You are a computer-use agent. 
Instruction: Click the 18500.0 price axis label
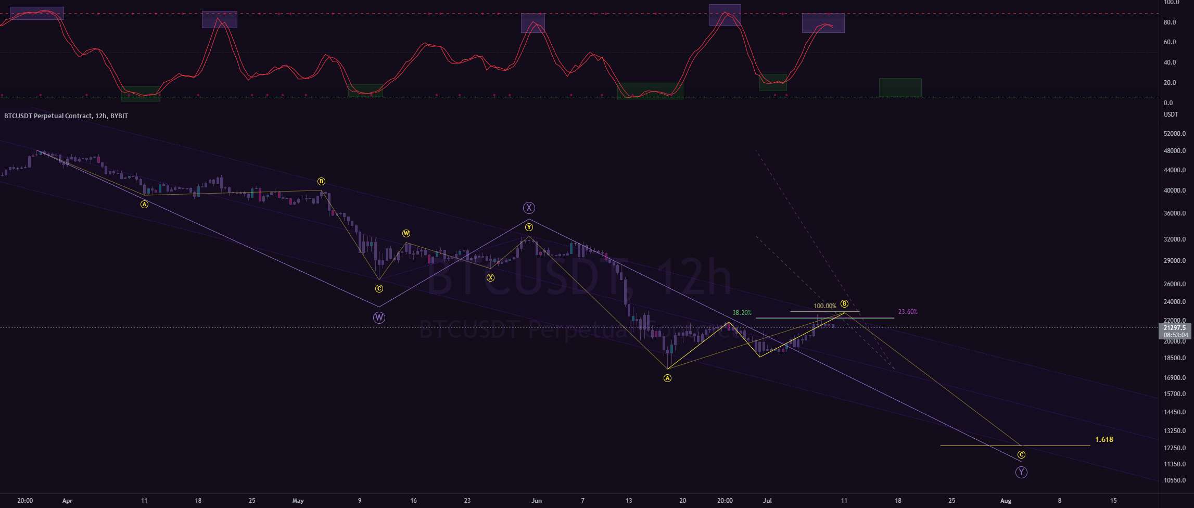1174,358
